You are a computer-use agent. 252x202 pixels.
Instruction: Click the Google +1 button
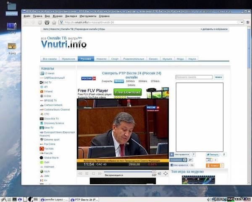tap(209, 160)
